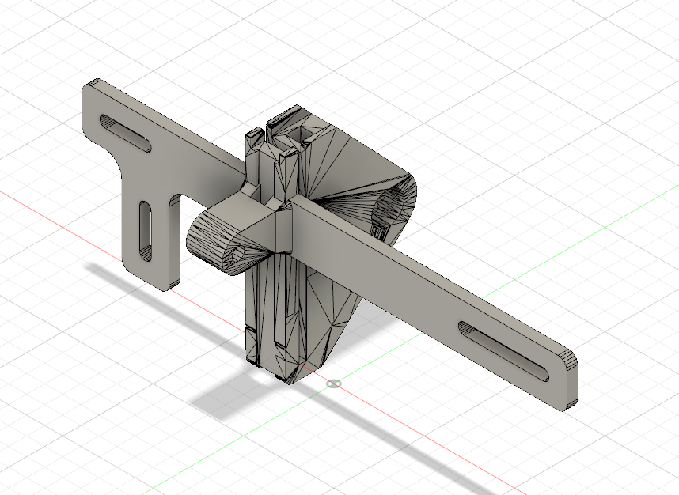Click the long slot on right arm
Image resolution: width=679 pixels, height=495 pixels.
click(503, 352)
